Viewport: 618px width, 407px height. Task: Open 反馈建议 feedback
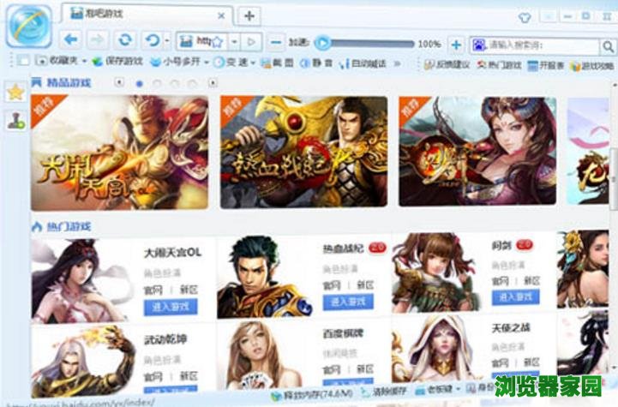(x=447, y=64)
